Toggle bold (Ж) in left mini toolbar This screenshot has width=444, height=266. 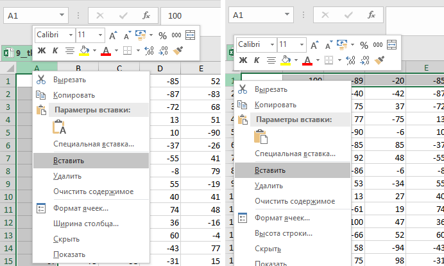pyautogui.click(x=42, y=50)
